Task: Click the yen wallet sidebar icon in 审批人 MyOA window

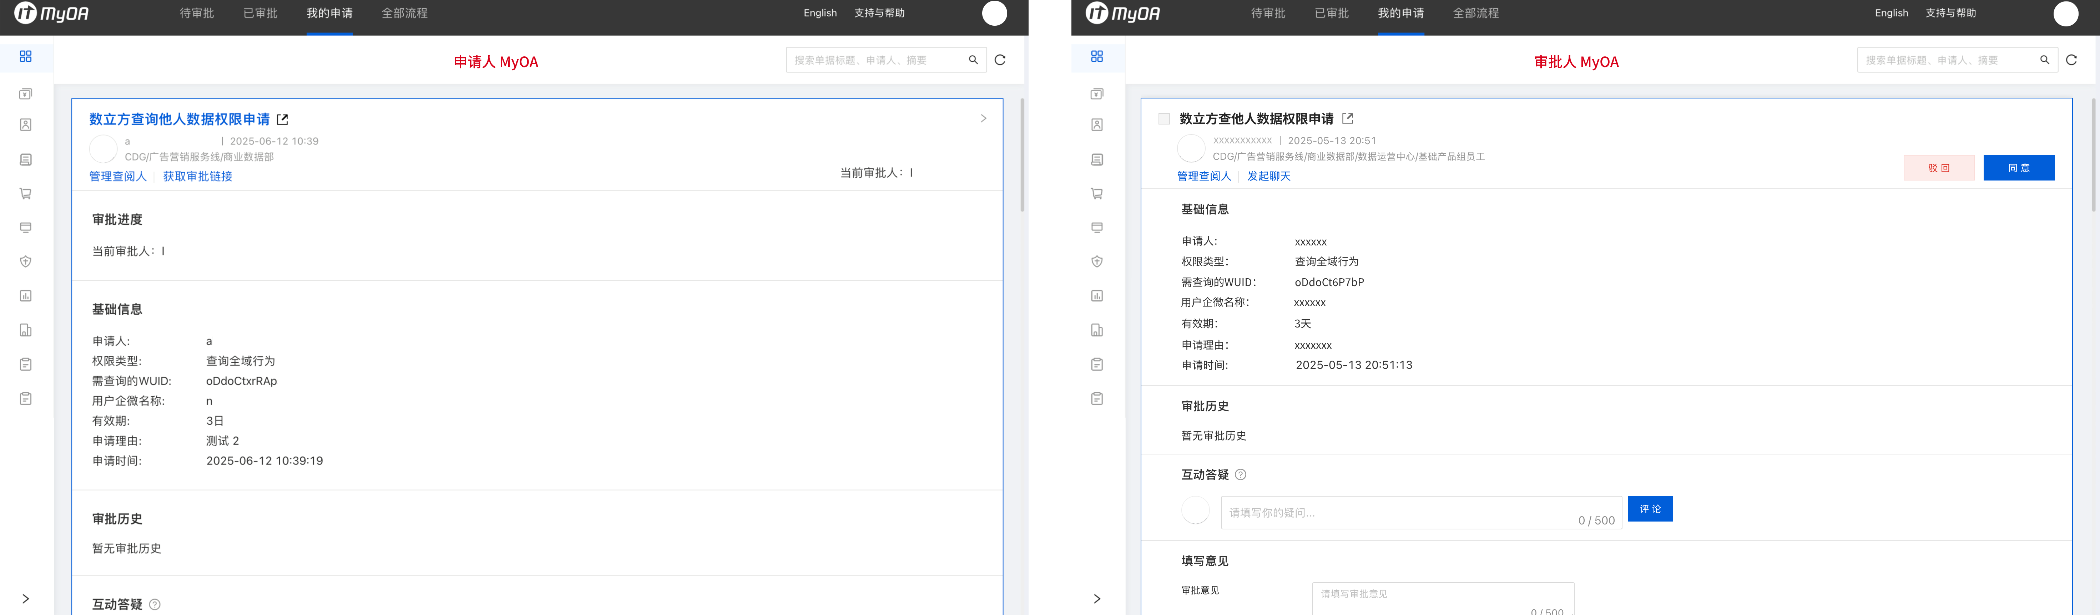Action: 1096,94
